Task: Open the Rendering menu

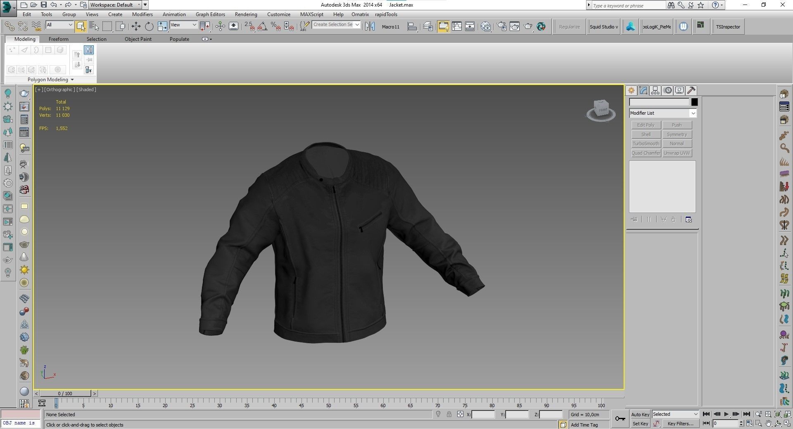Action: click(x=246, y=14)
